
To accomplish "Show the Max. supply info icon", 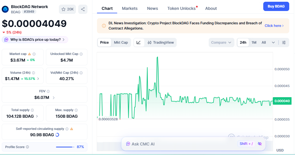I will [76, 110].
